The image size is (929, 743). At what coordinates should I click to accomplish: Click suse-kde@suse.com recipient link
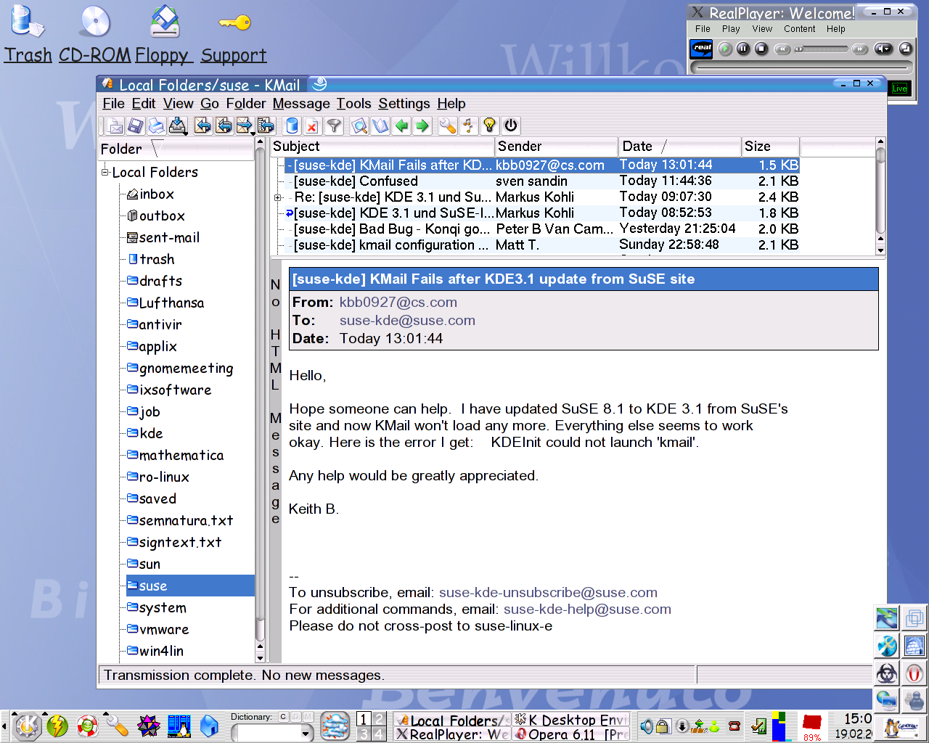[x=407, y=321]
